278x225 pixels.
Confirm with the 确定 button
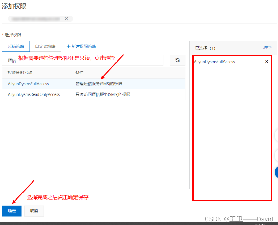click(x=12, y=211)
